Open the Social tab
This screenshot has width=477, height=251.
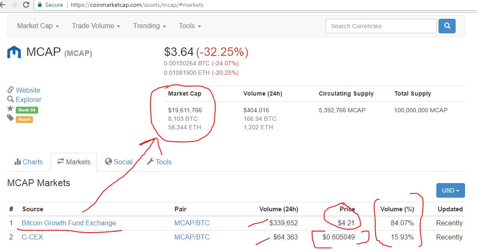[x=119, y=162]
